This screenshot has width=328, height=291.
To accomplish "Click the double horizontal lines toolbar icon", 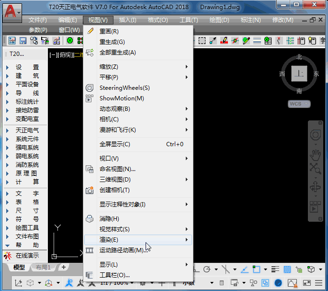I will point(257,41).
